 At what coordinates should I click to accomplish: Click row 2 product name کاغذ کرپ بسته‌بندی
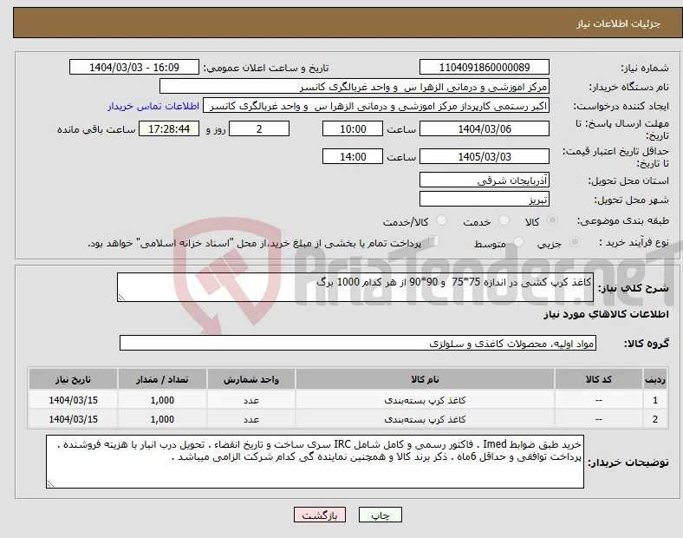[425, 419]
